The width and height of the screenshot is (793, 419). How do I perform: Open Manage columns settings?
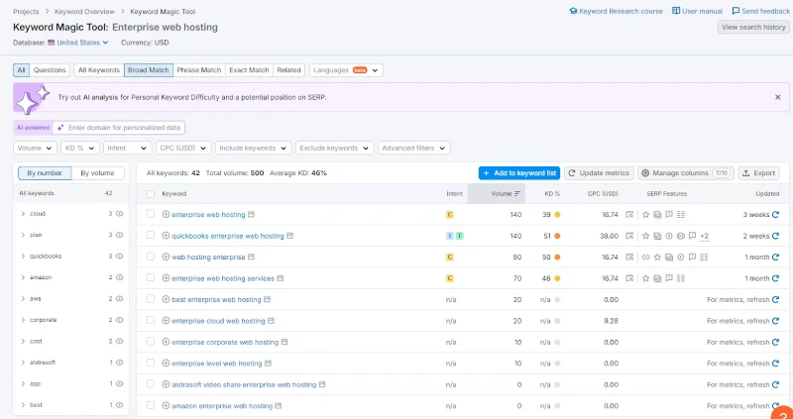[x=685, y=173]
